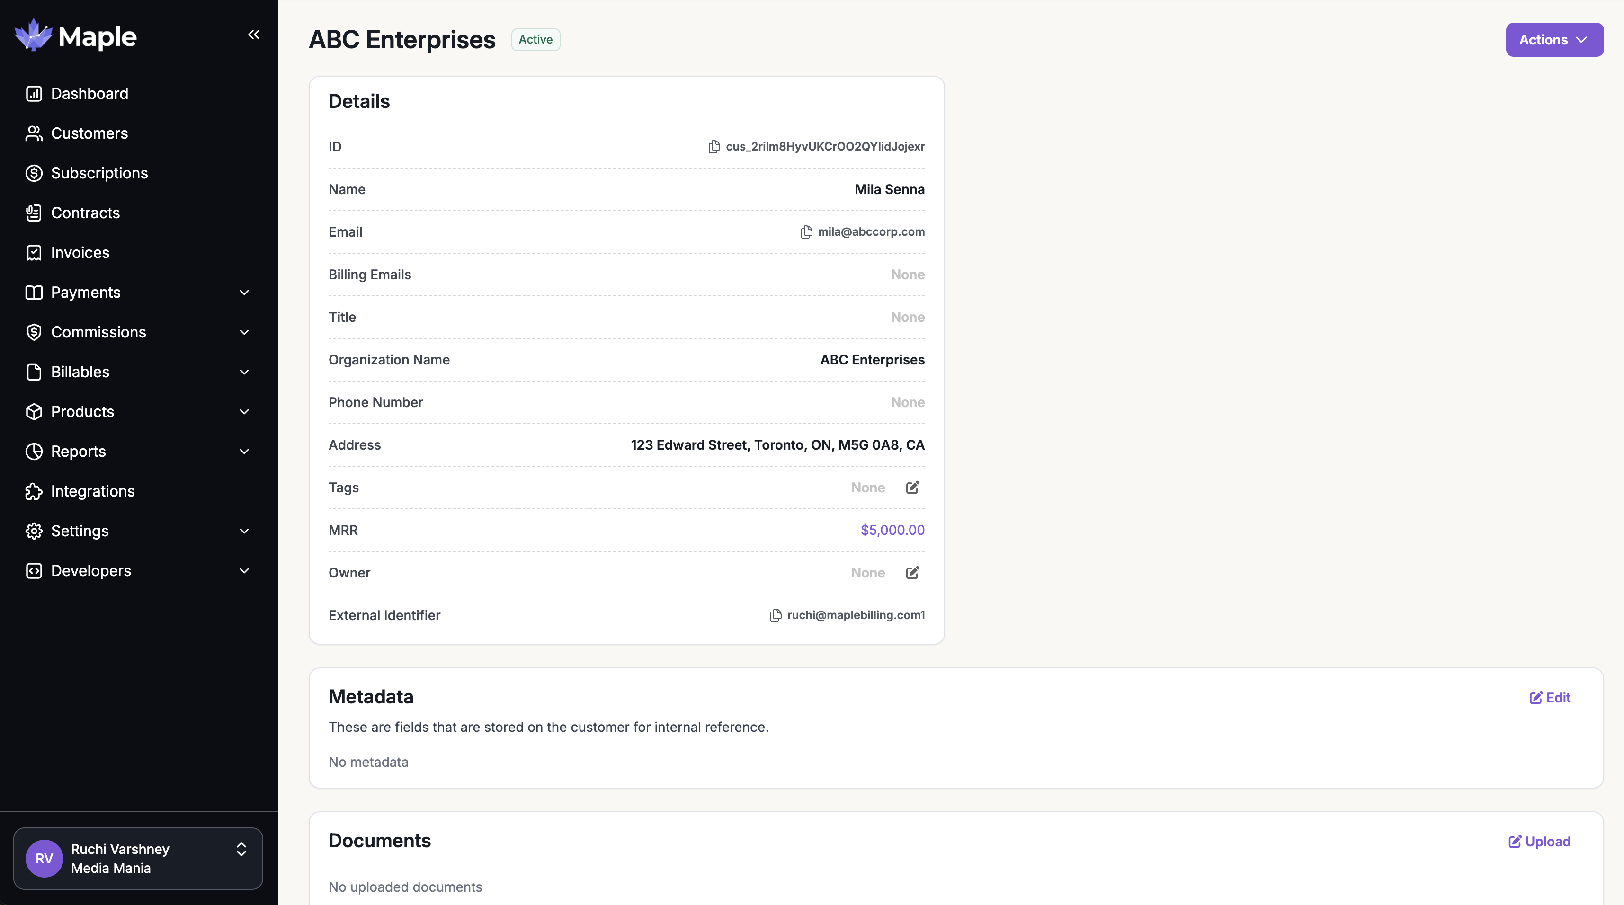Open Integrations puzzle icon item
Viewport: 1624px width, 905px height.
pos(34,491)
